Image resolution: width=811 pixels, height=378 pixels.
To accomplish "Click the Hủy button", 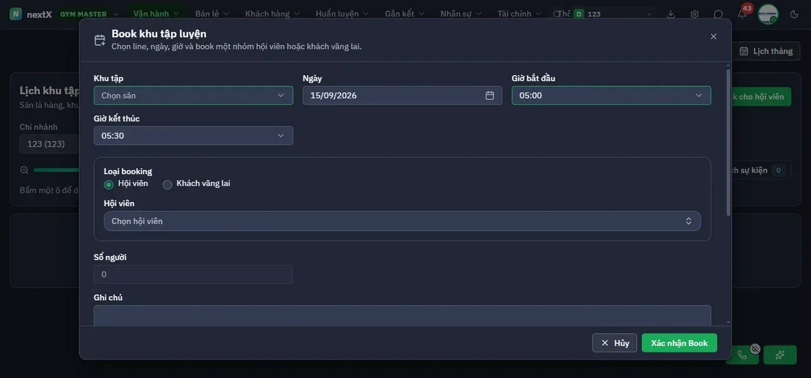I will click(615, 343).
